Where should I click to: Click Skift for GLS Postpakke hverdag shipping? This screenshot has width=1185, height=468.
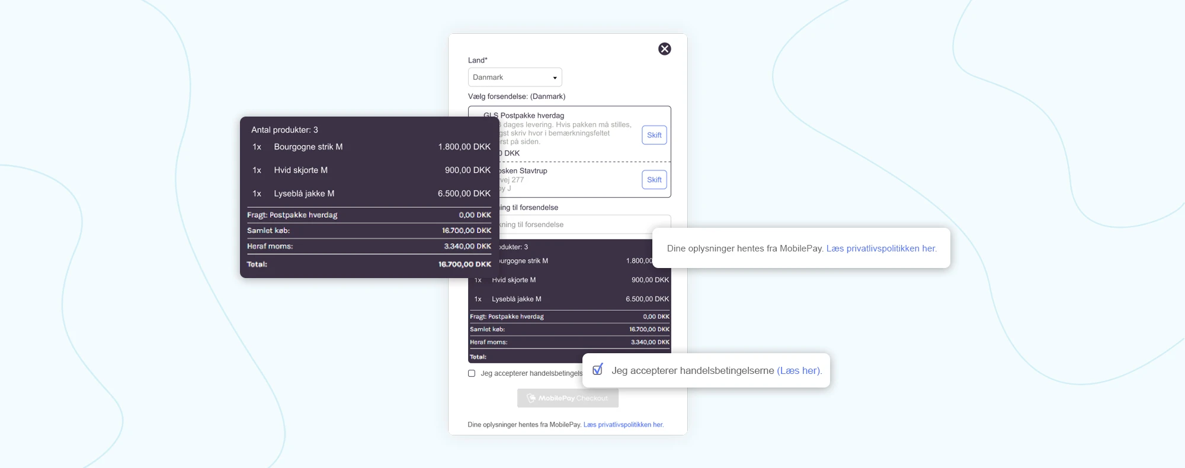point(654,135)
